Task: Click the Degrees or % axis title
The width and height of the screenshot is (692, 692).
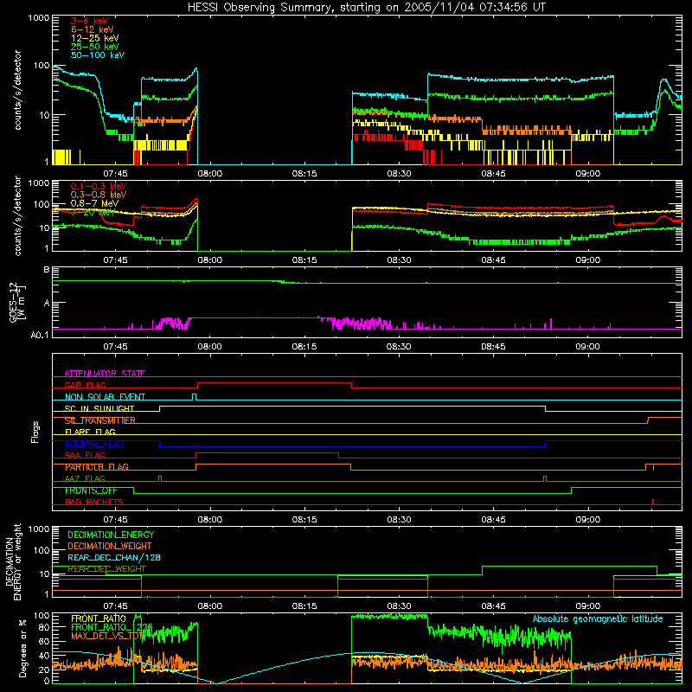Action: tap(23, 648)
